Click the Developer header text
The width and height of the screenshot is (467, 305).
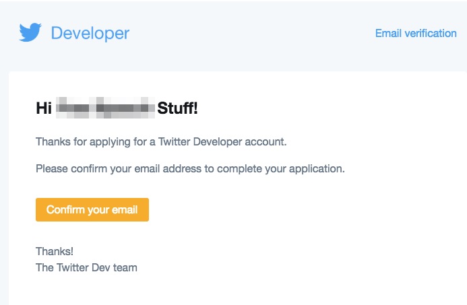[x=90, y=33]
